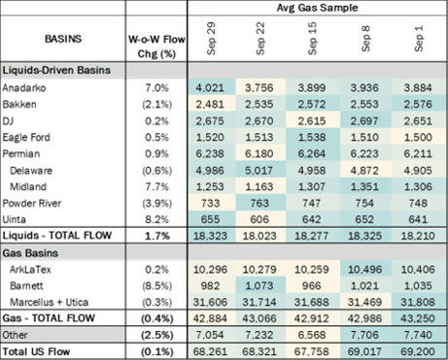Click the Gas Basins section label

(30, 253)
